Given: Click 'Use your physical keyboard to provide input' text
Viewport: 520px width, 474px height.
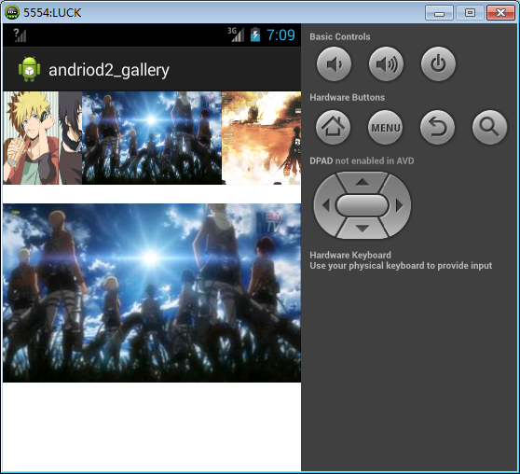Looking at the screenshot, I should click(x=401, y=266).
